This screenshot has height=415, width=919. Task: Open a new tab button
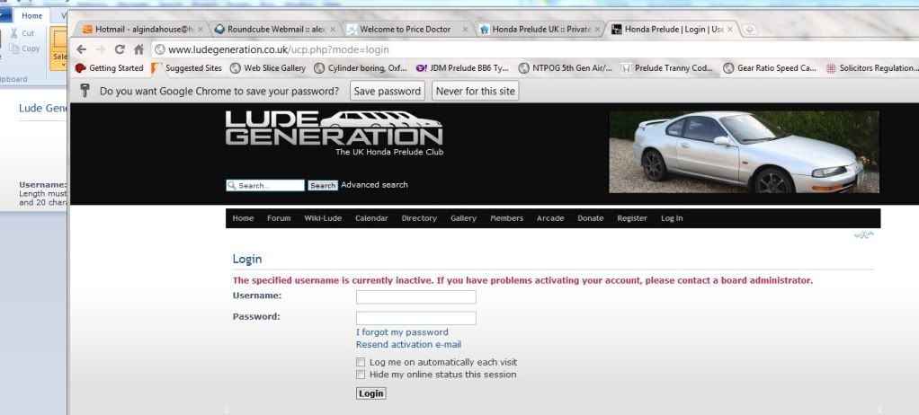pyautogui.click(x=750, y=30)
